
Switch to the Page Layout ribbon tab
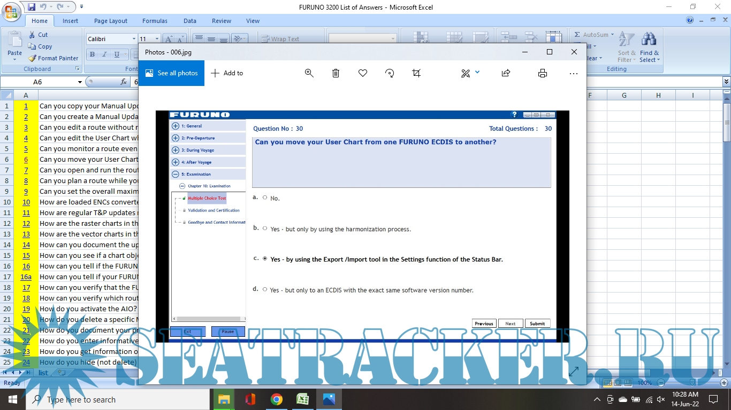[111, 21]
